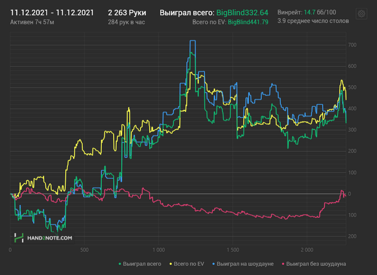Click the 500 x-axis label
Image resolution: width=377 pixels, height=275 pixels.
tap(85, 250)
